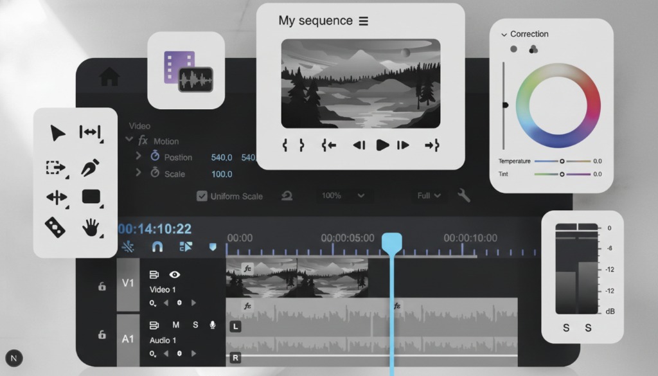Image resolution: width=658 pixels, height=376 pixels.
Task: Expand the Position property
Action: [x=138, y=156]
